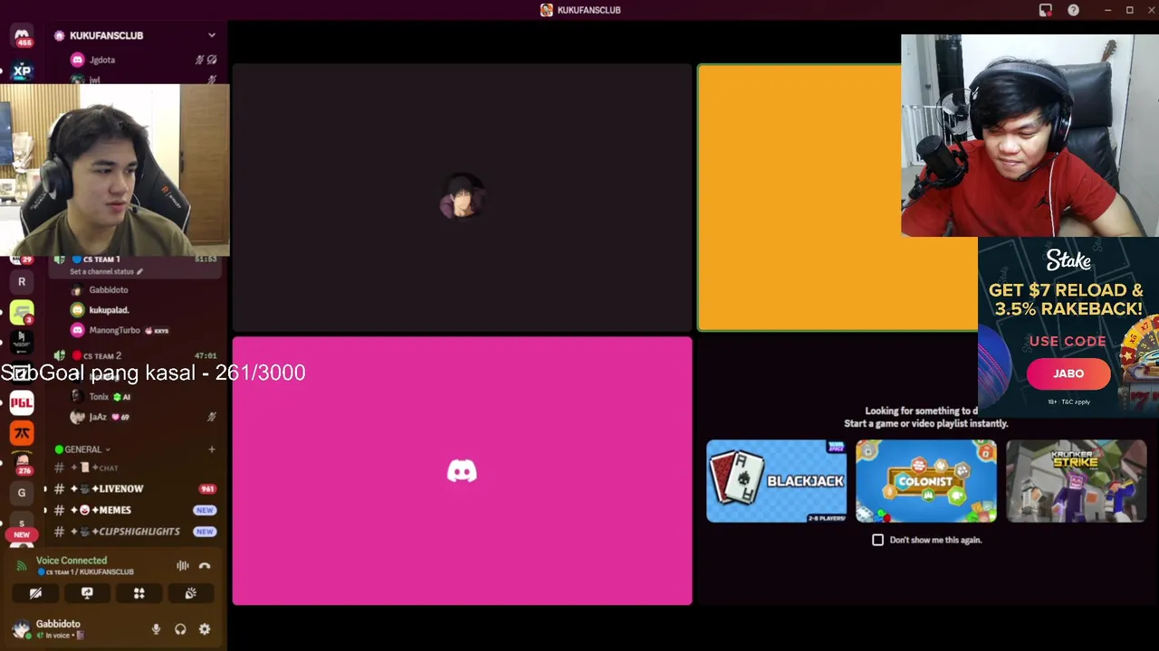Open the Discord inbox icon in title bar

point(1046,10)
